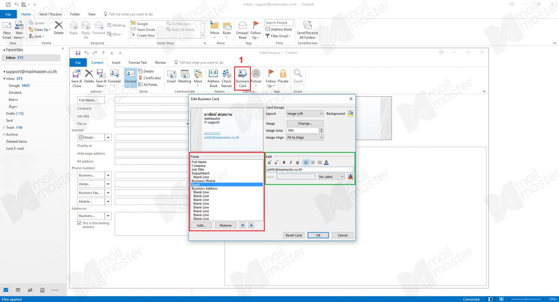
Task: Open Folder tab in Outlook main window
Action: click(75, 14)
